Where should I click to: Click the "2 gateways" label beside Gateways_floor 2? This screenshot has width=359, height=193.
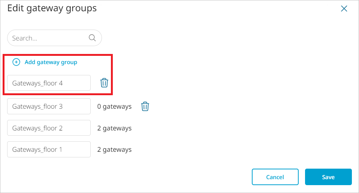pyautogui.click(x=114, y=128)
